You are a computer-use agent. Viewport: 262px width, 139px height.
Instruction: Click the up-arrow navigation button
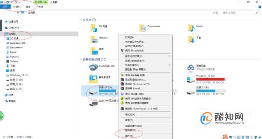pyautogui.click(x=18, y=13)
